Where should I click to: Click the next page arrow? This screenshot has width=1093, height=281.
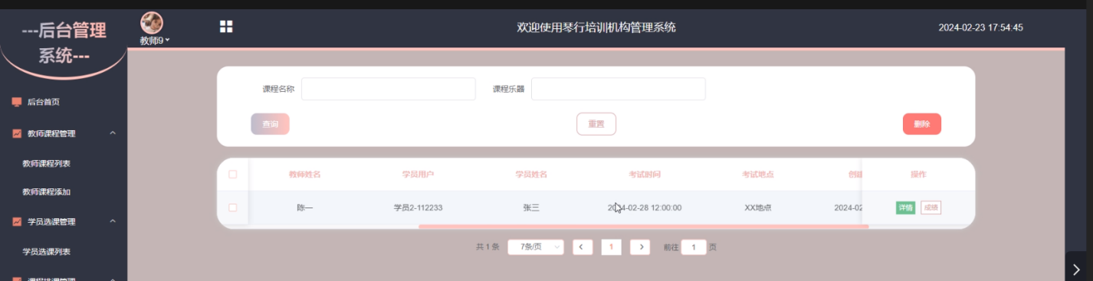click(x=640, y=247)
